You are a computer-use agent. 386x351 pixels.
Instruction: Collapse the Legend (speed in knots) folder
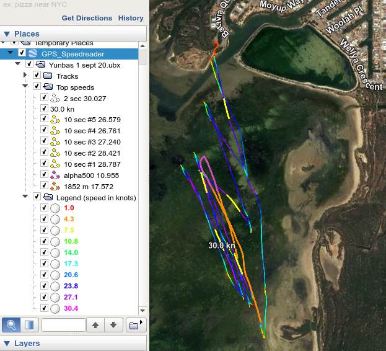(x=25, y=197)
